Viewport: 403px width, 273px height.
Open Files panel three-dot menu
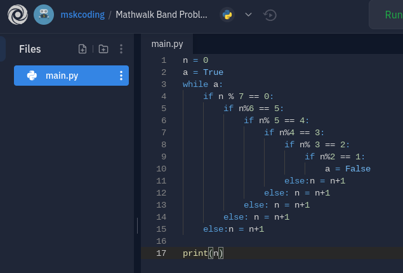click(121, 49)
